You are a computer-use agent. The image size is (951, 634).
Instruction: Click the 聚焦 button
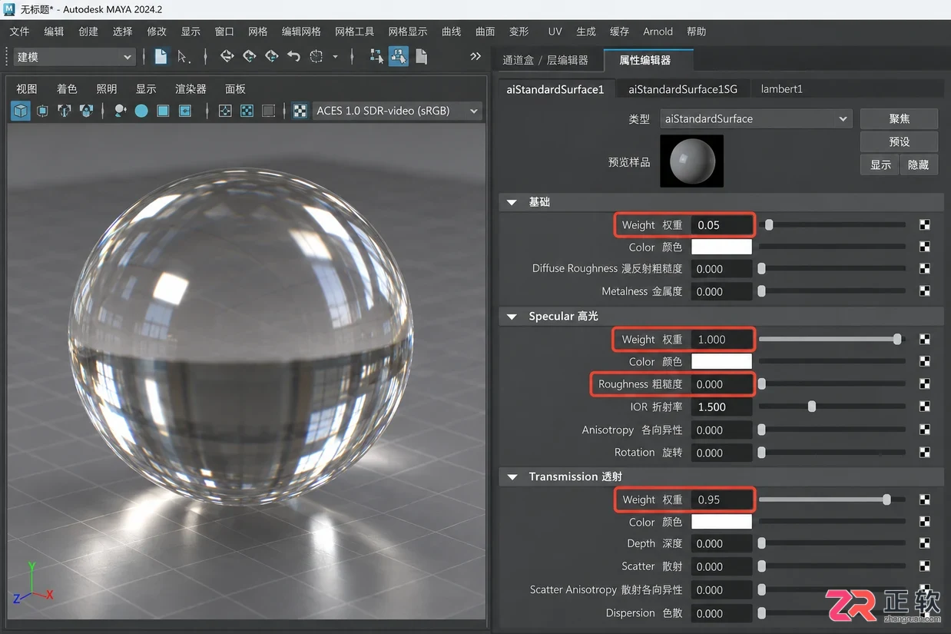[x=899, y=118]
